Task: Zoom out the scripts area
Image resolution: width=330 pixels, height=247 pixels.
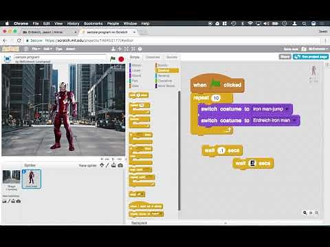Action: [305, 213]
